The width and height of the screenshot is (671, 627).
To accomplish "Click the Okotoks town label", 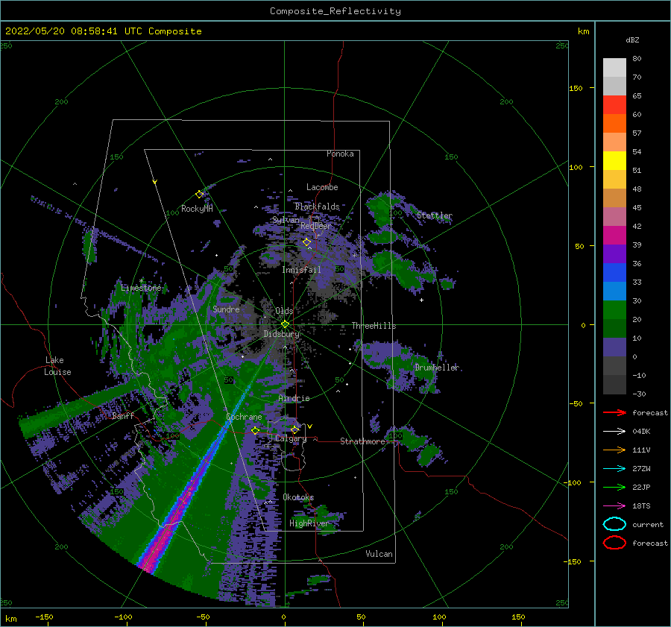I will 298,497.
